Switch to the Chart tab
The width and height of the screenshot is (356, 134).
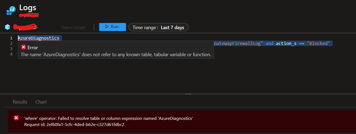pos(41,102)
